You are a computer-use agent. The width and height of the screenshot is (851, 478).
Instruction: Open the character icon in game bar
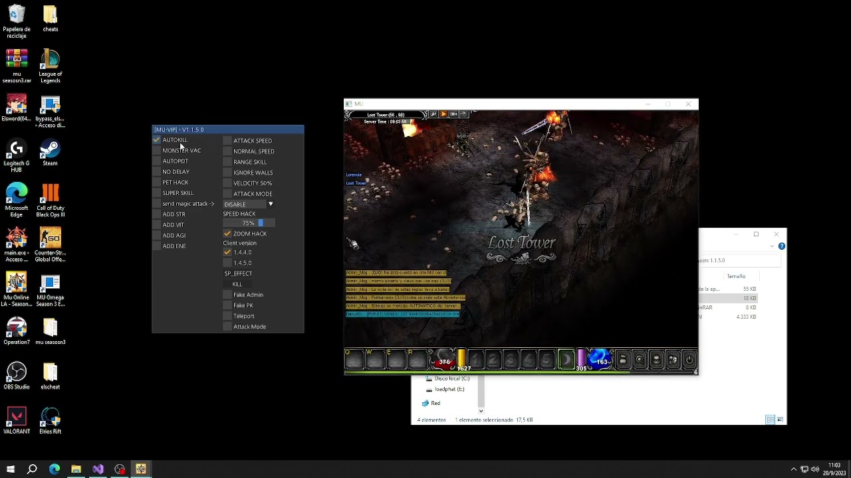click(x=656, y=360)
